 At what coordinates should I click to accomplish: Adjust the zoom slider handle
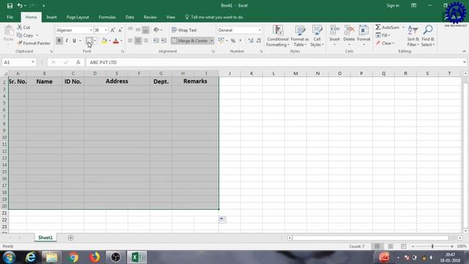pos(432,246)
